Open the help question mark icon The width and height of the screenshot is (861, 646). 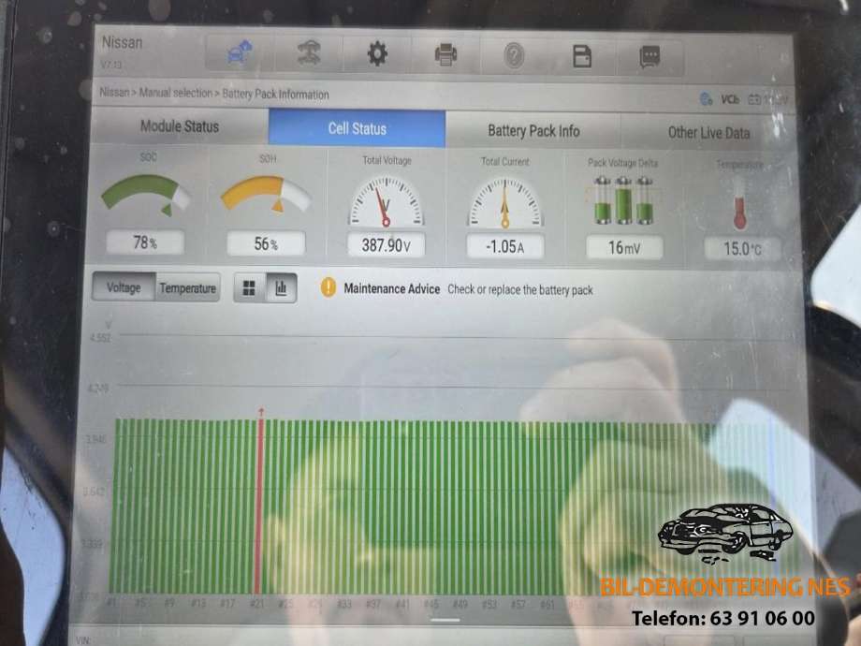click(x=514, y=56)
